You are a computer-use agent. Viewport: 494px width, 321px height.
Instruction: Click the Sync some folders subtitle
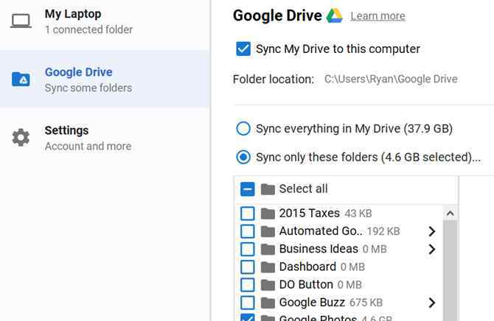pyautogui.click(x=88, y=88)
